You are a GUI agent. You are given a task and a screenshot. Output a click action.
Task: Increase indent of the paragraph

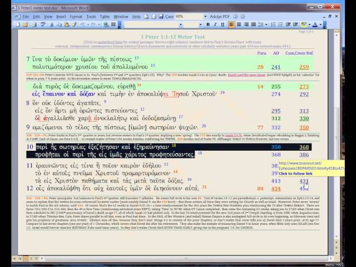click(x=295, y=24)
